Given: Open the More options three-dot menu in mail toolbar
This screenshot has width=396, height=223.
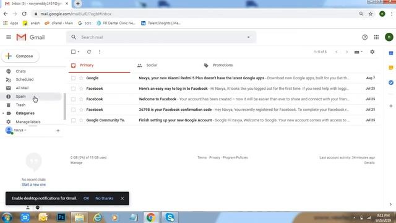Looking at the screenshot, I should click(x=100, y=52).
